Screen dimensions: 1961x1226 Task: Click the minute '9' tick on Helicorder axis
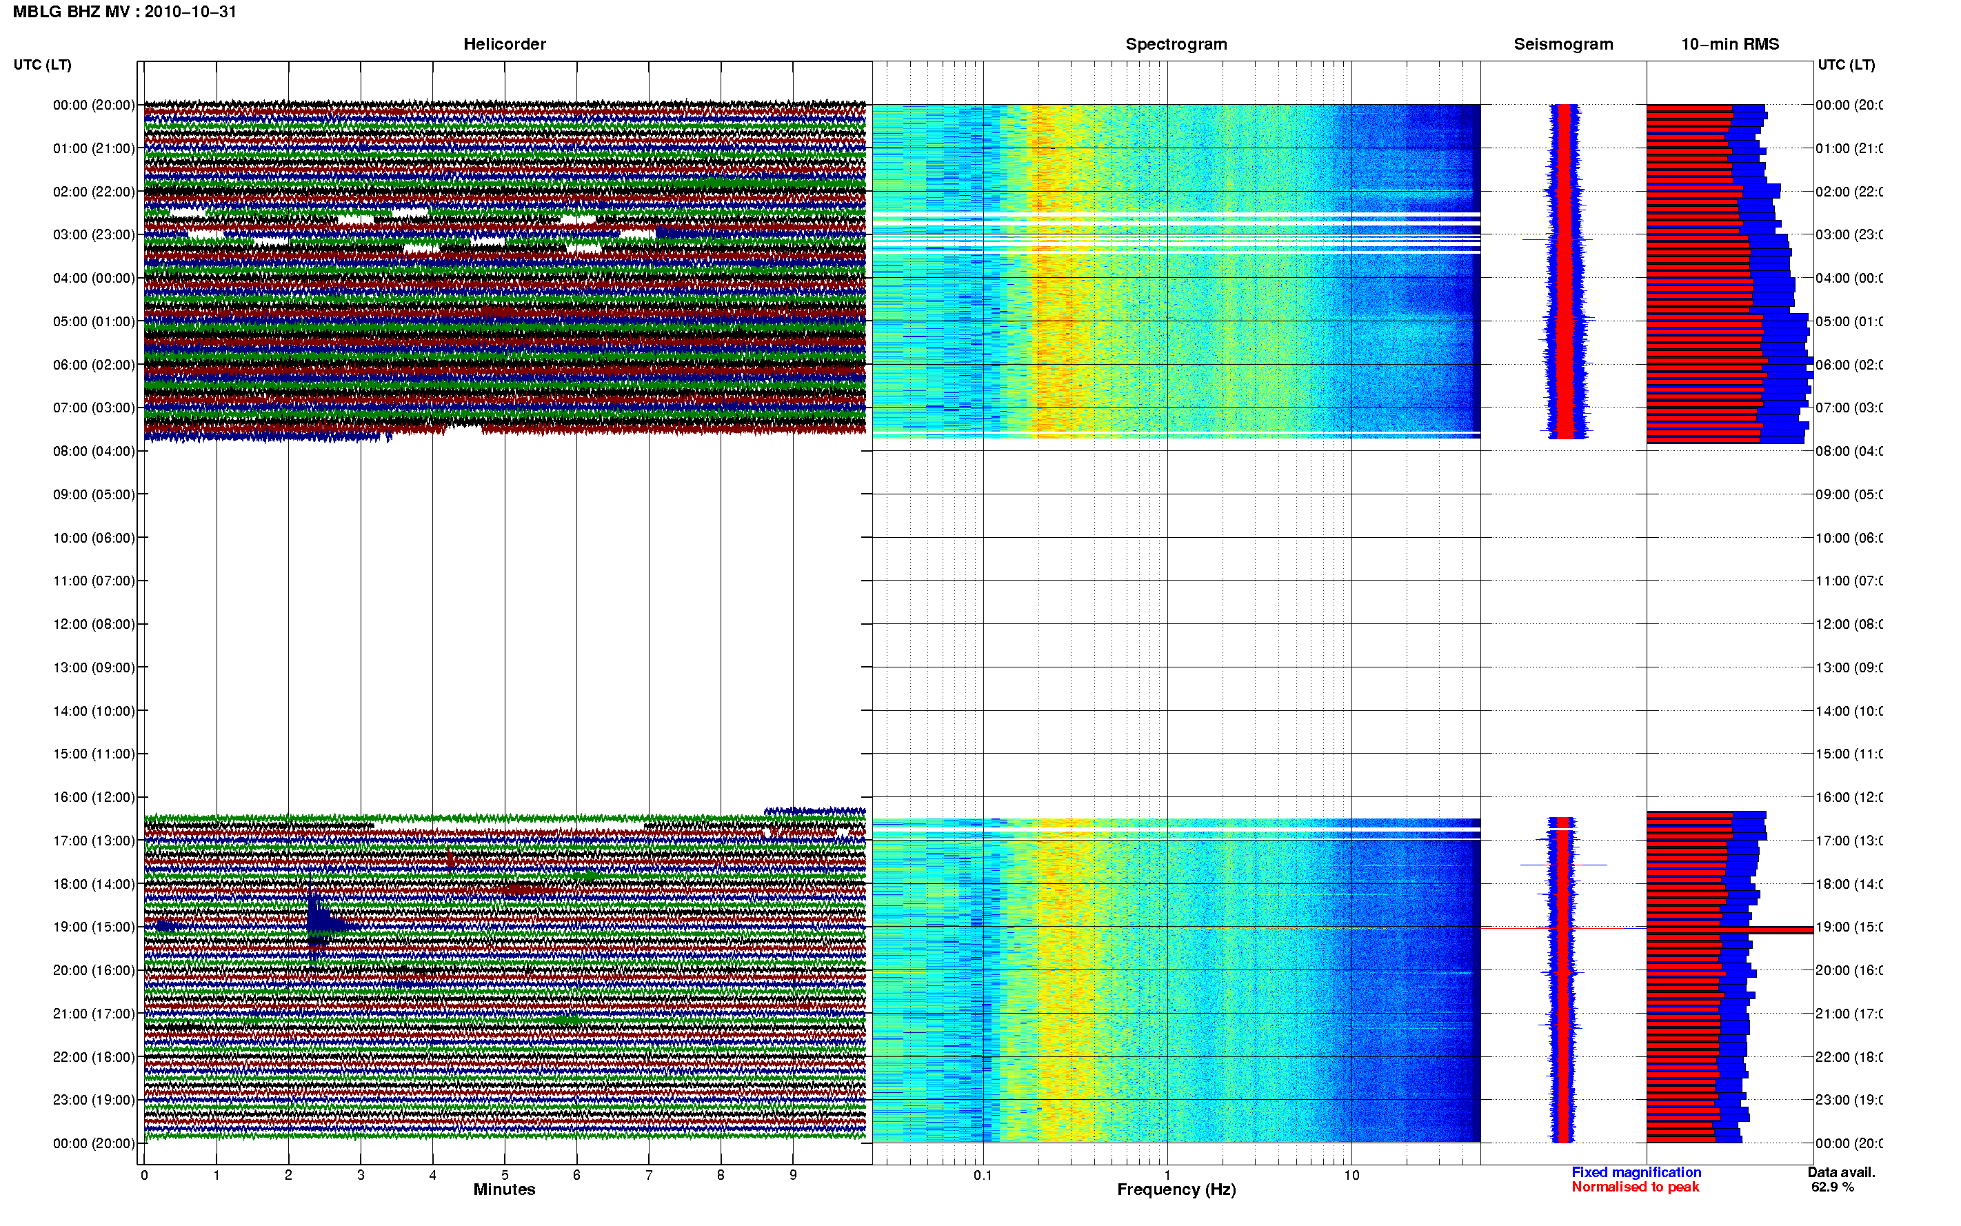tap(793, 1175)
